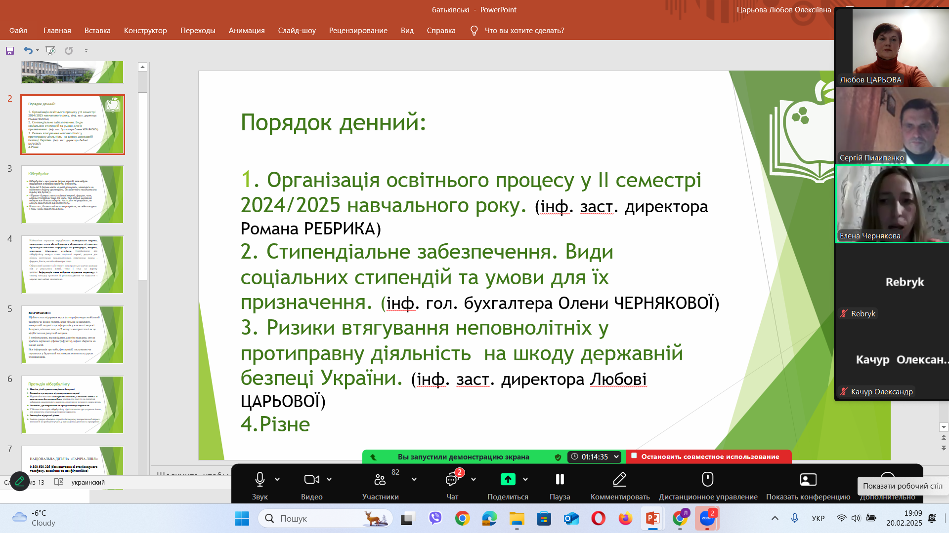Image resolution: width=949 pixels, height=533 pixels.
Task: Open Viber from the taskbar
Action: [x=435, y=518]
